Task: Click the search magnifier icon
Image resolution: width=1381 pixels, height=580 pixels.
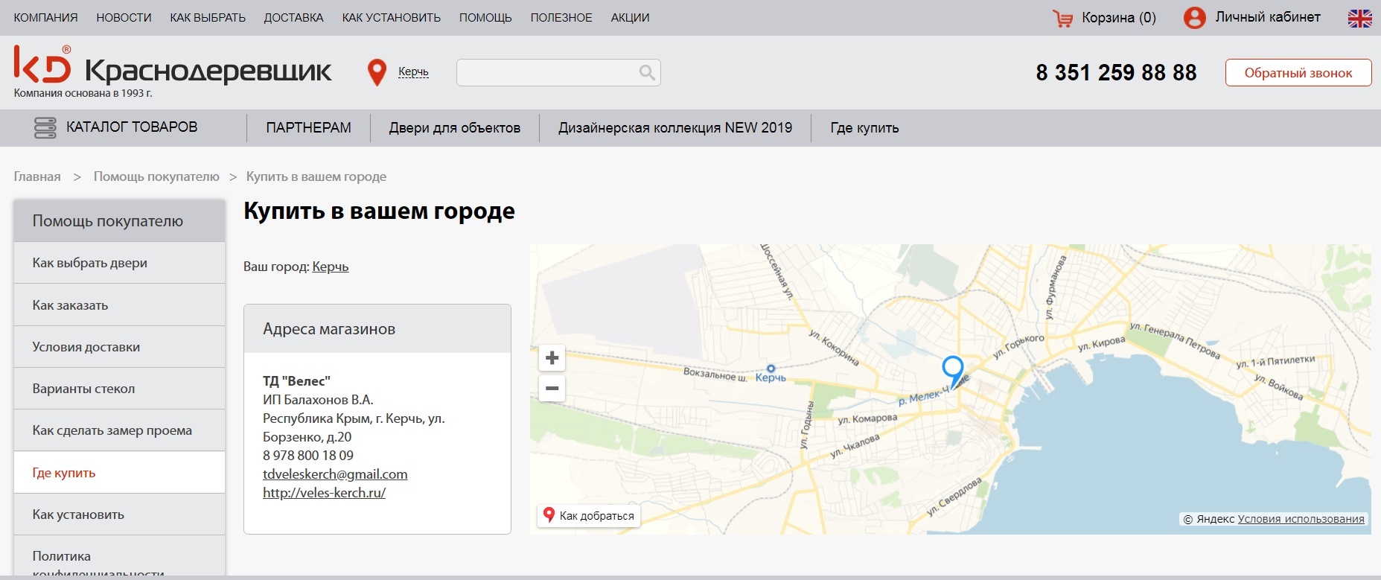Action: (647, 72)
